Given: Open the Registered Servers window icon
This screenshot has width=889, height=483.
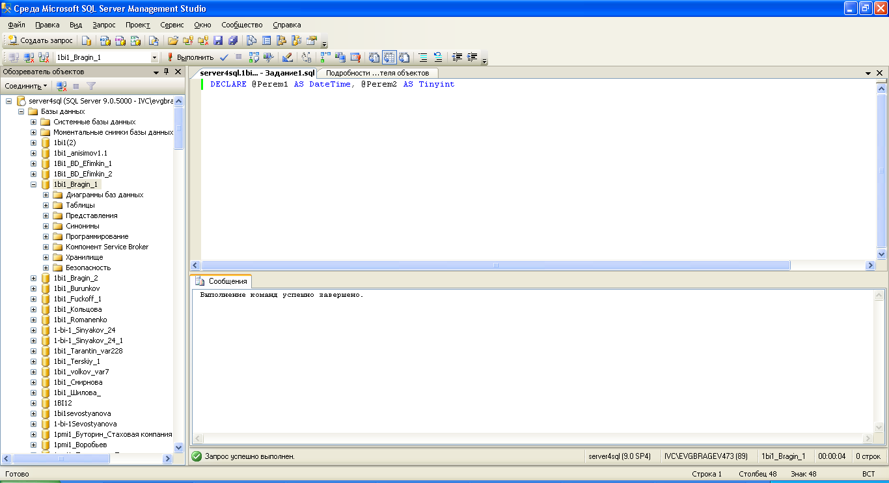Looking at the screenshot, I should pos(251,40).
